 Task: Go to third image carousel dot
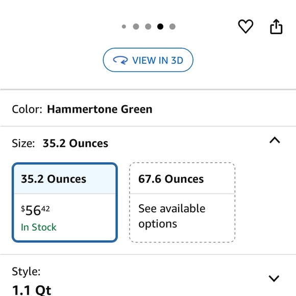coord(148,27)
